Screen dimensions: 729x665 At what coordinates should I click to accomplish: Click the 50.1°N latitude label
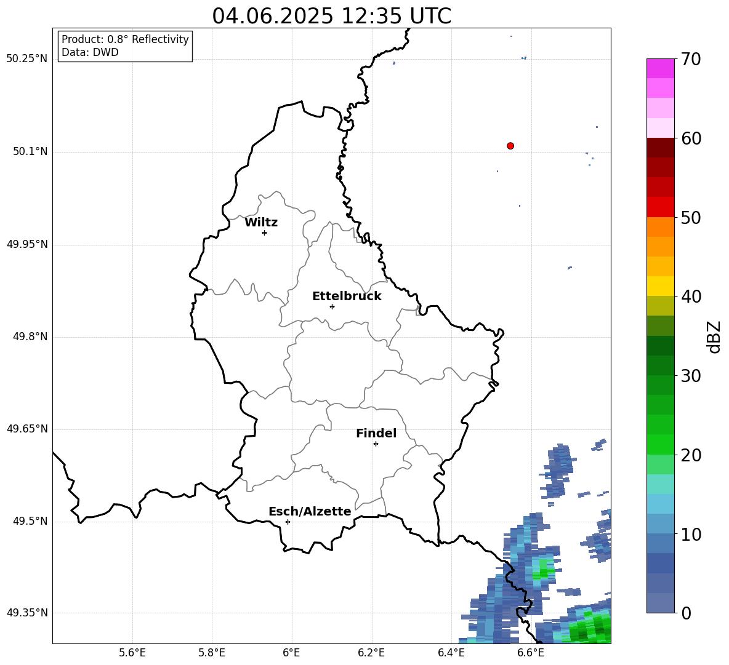[30, 152]
